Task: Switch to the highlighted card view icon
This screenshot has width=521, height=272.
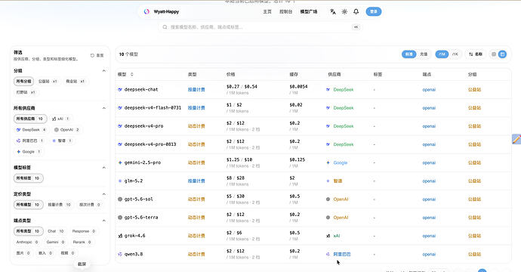Action: pos(502,54)
